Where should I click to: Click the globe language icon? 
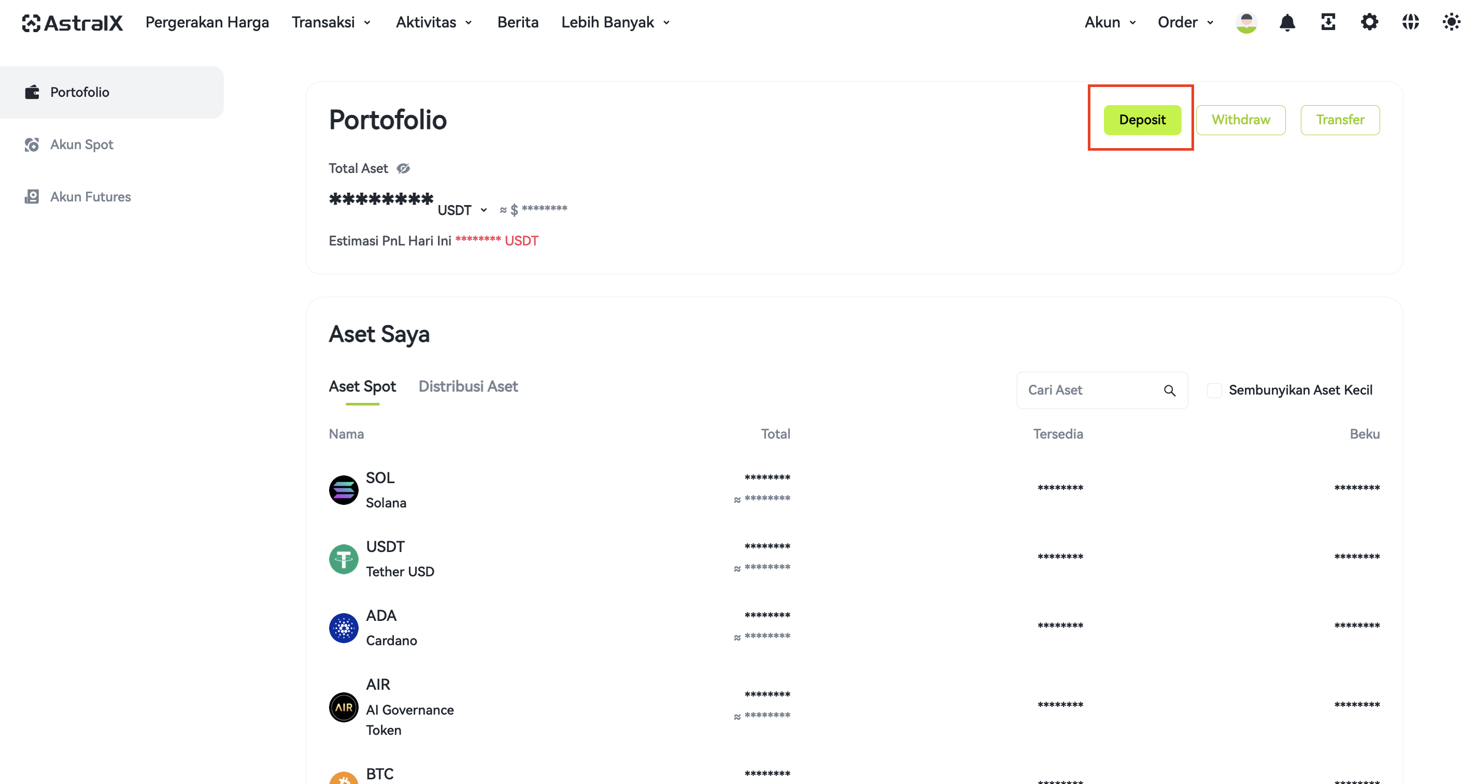[1410, 22]
